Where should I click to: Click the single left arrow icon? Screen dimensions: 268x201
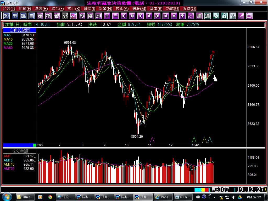[x=141, y=16]
